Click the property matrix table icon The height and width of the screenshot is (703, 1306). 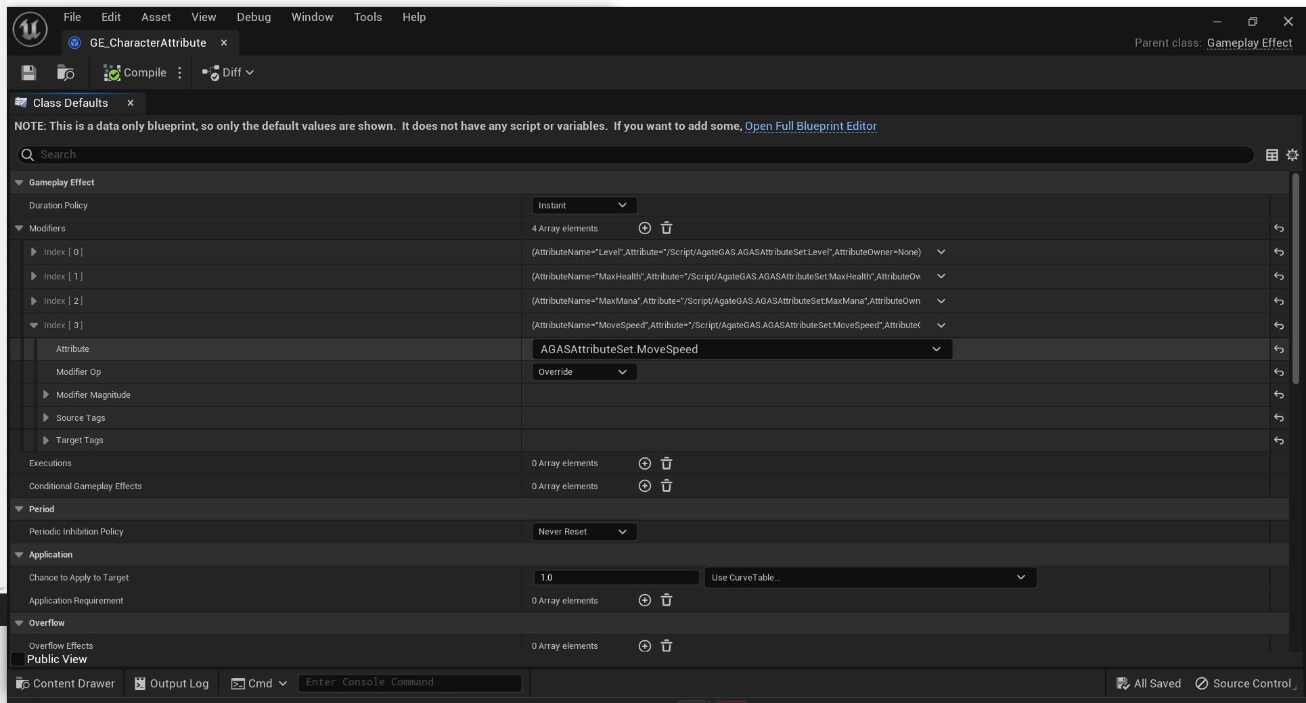pyautogui.click(x=1272, y=155)
